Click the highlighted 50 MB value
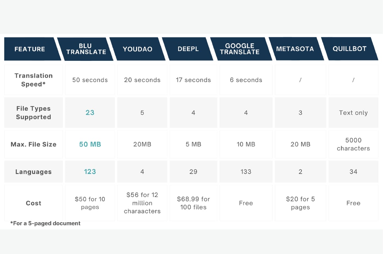 [90, 144]
